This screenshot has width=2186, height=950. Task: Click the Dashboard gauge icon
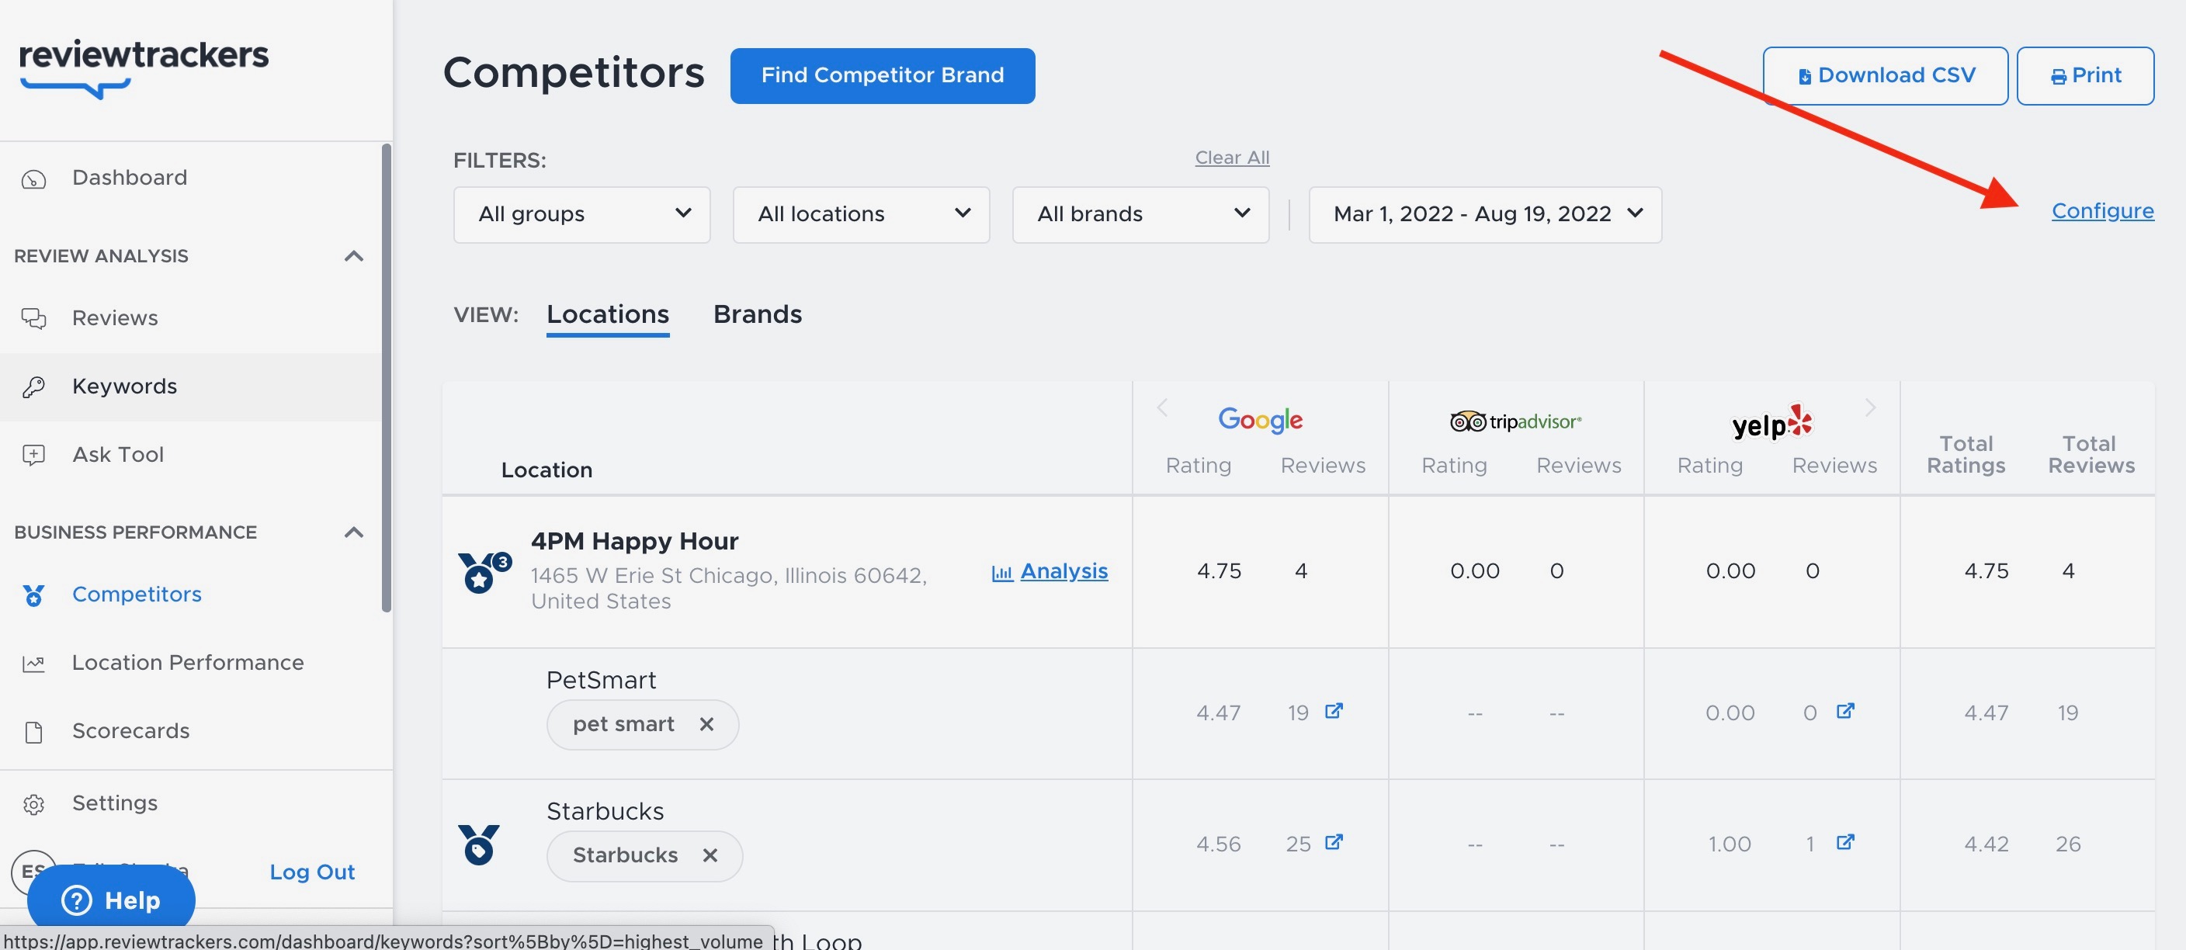tap(34, 179)
